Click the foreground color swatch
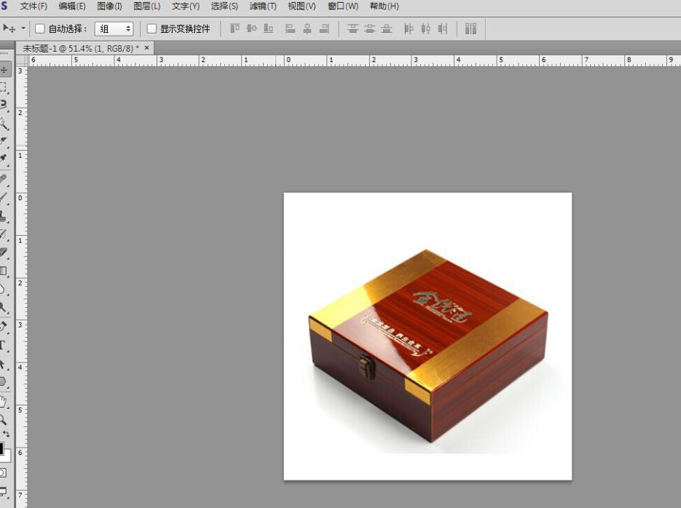Viewport: 681px width, 508px height. tap(2, 448)
